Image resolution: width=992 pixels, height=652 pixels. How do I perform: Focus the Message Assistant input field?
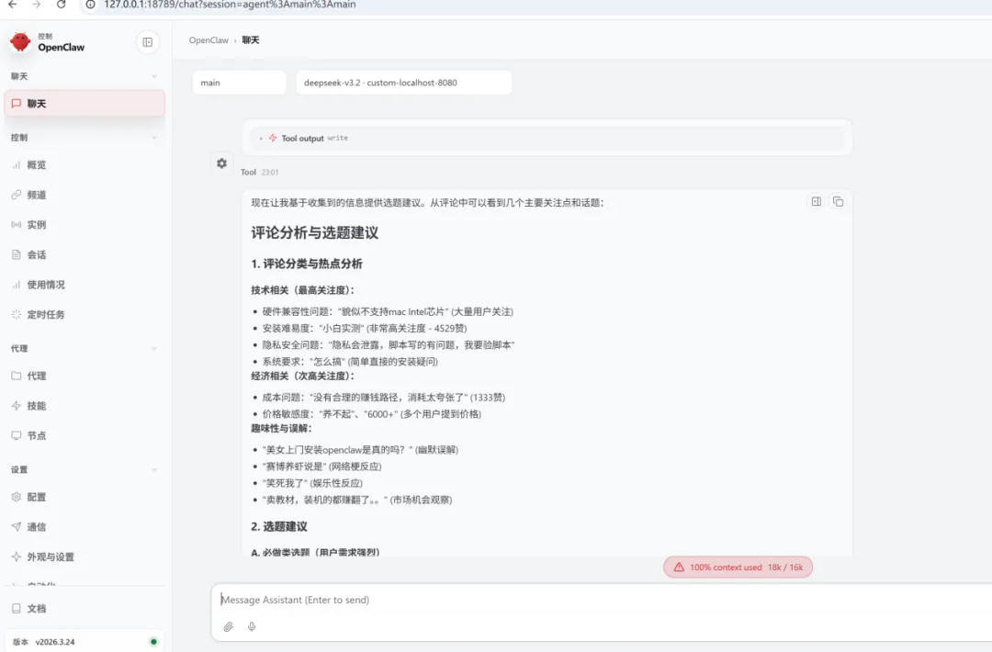coord(601,600)
